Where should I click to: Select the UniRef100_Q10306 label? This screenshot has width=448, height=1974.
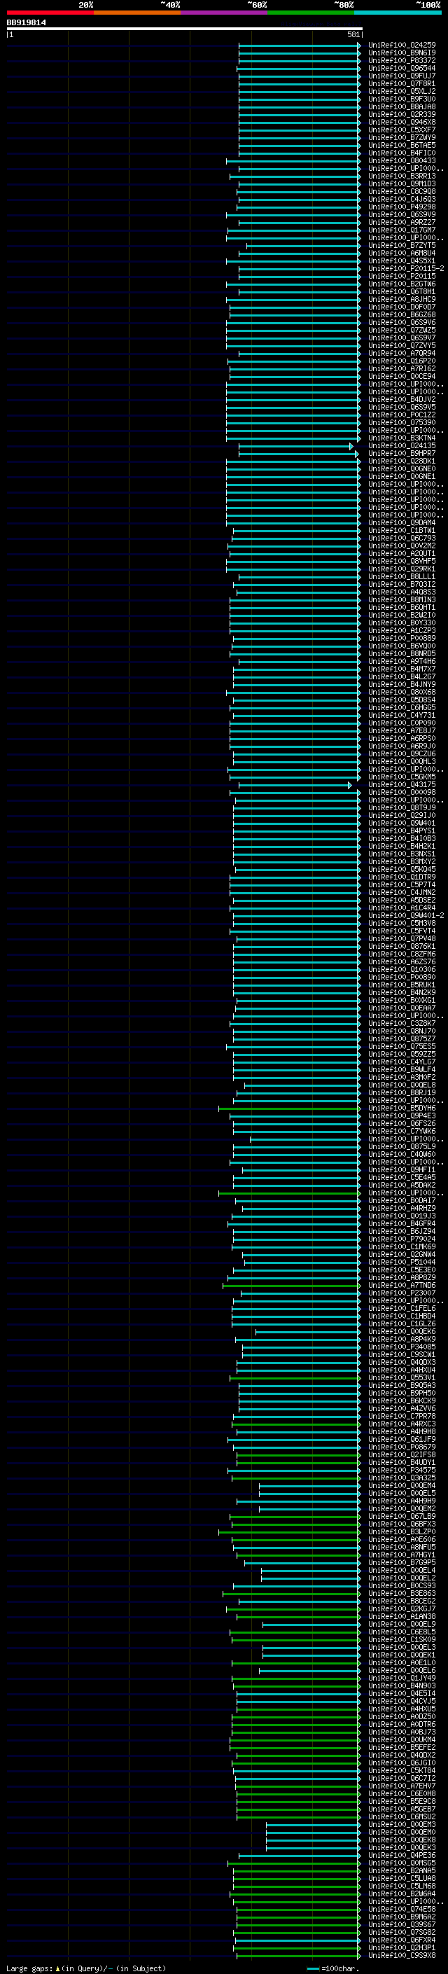coord(401,969)
